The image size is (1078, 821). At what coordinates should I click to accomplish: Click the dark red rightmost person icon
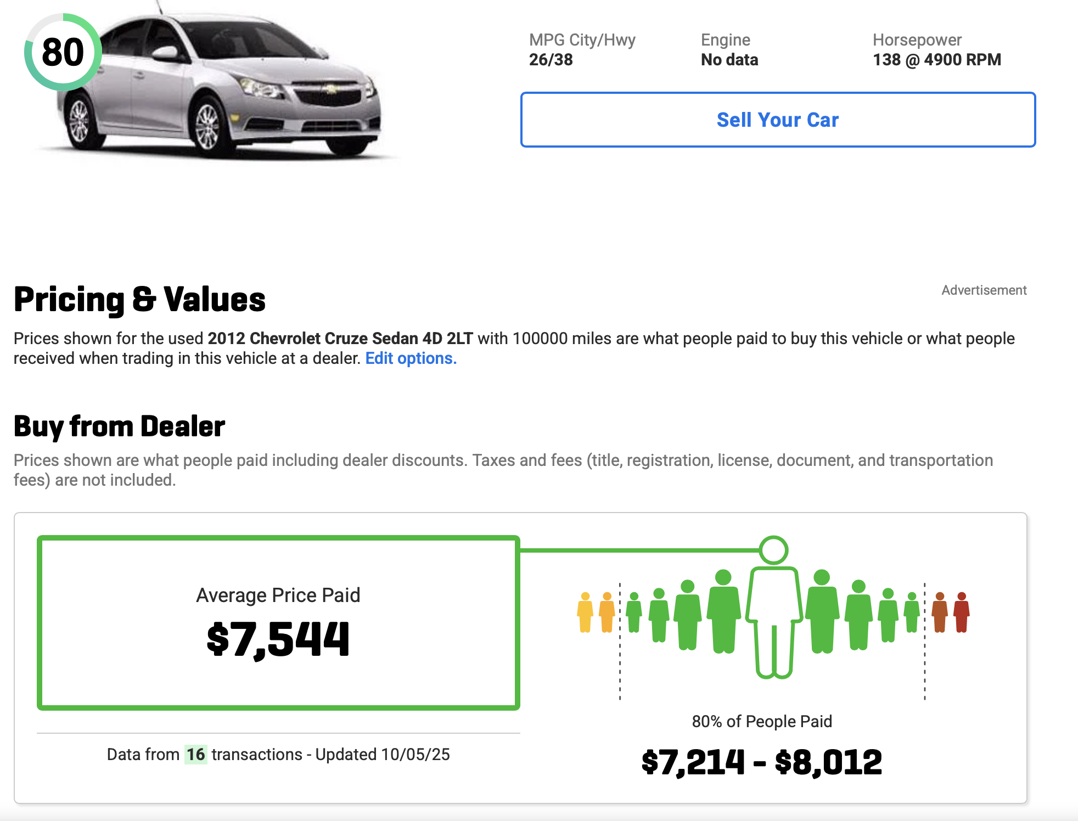pos(961,612)
